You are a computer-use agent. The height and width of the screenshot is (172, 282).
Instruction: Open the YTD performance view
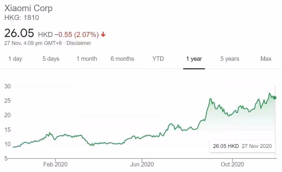pos(158,59)
